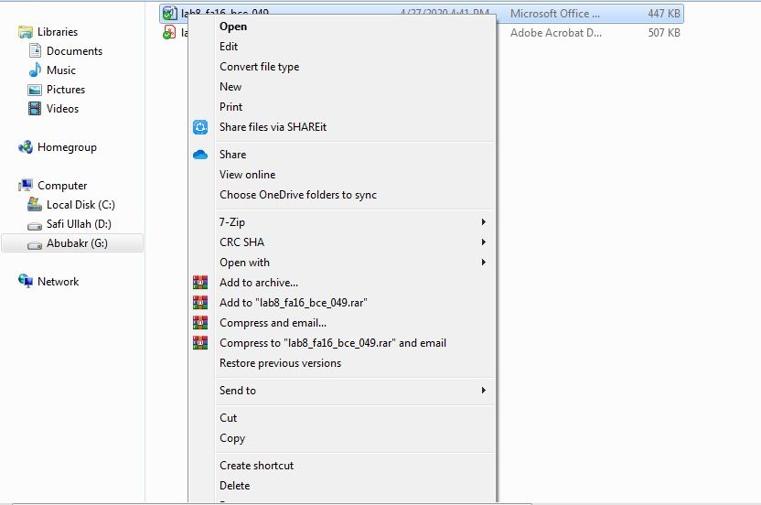Screen dimensions: 761x505
Task: Choose the OneDrive Share entry
Action: click(233, 155)
